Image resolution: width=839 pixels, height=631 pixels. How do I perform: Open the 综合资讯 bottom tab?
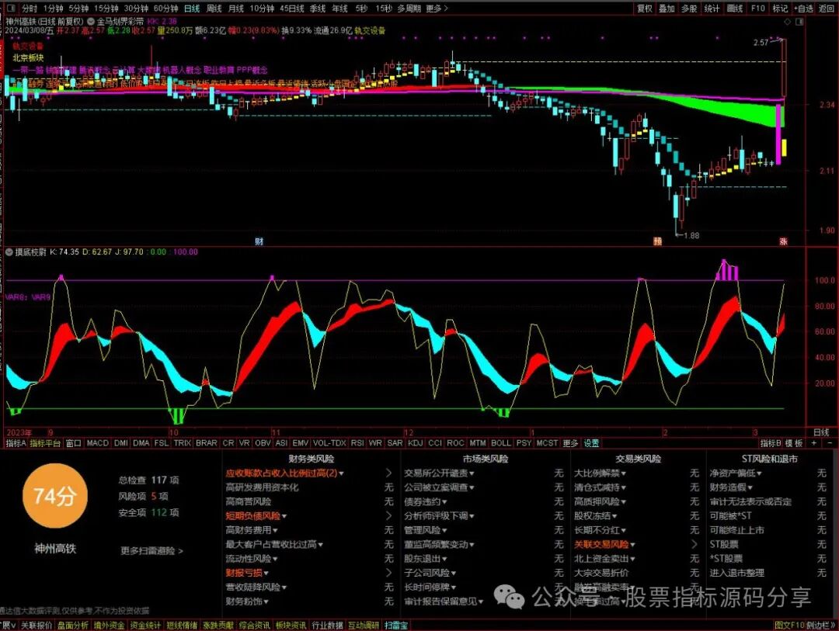pos(254,625)
